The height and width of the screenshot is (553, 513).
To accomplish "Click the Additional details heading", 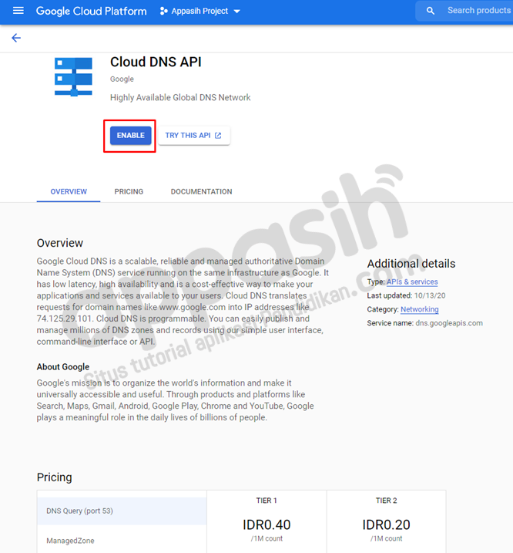I will pos(411,264).
